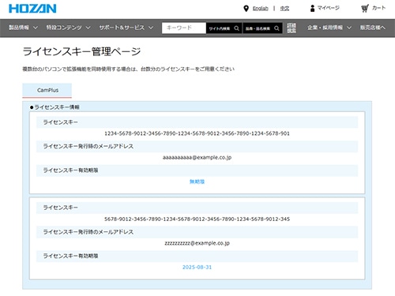
Task: Click the 無期限 expiry value
Action: click(x=197, y=182)
